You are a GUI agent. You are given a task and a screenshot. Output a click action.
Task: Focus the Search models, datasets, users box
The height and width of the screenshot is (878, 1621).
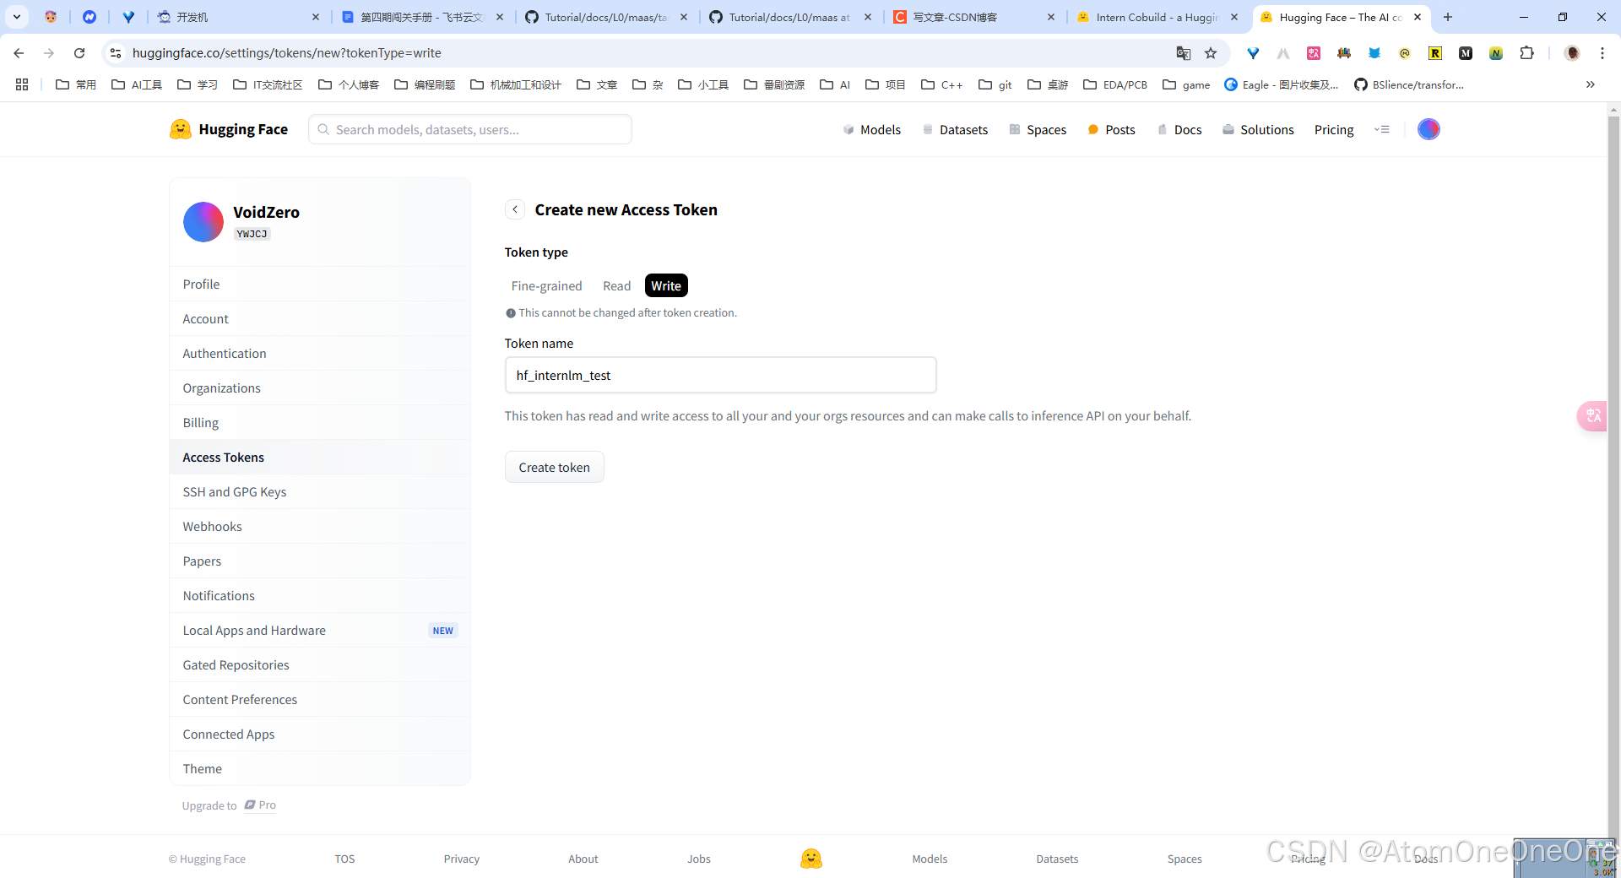[470, 129]
